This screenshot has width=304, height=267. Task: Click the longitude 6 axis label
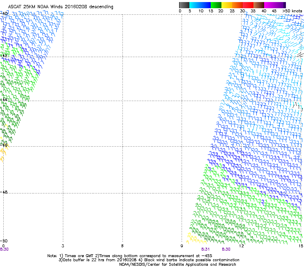click(x=122, y=246)
